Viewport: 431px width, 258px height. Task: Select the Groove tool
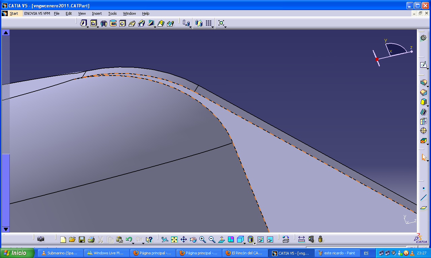click(113, 23)
